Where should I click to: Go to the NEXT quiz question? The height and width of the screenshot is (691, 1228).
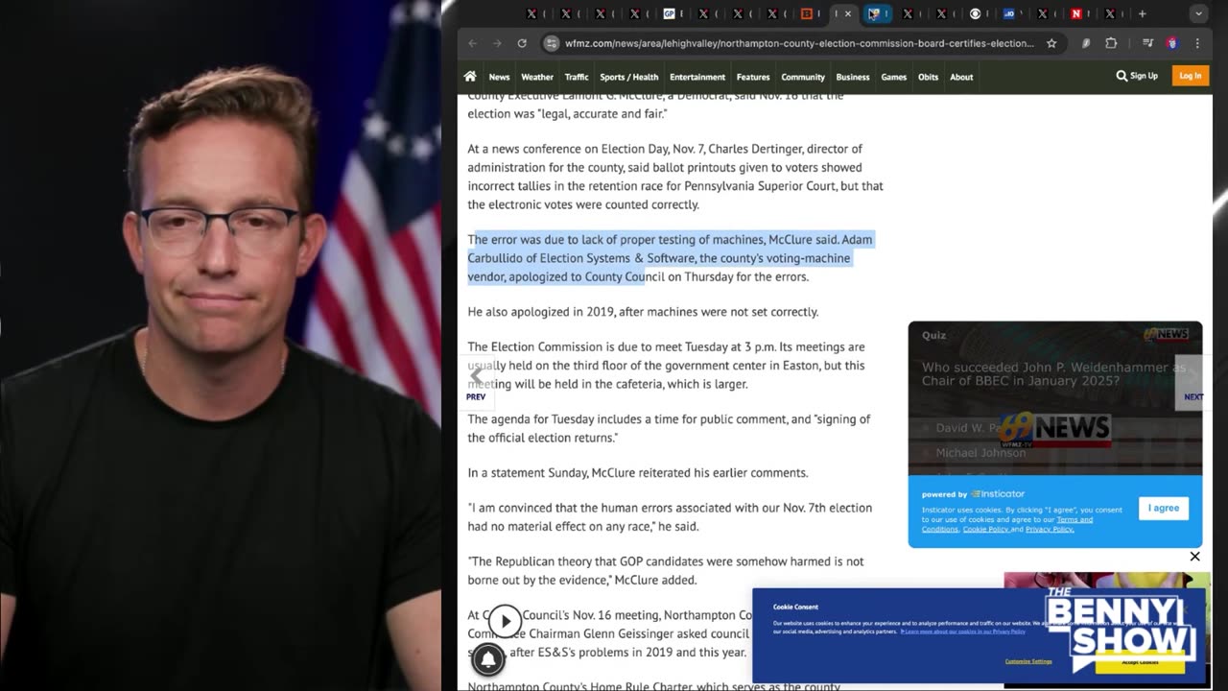(1193, 383)
